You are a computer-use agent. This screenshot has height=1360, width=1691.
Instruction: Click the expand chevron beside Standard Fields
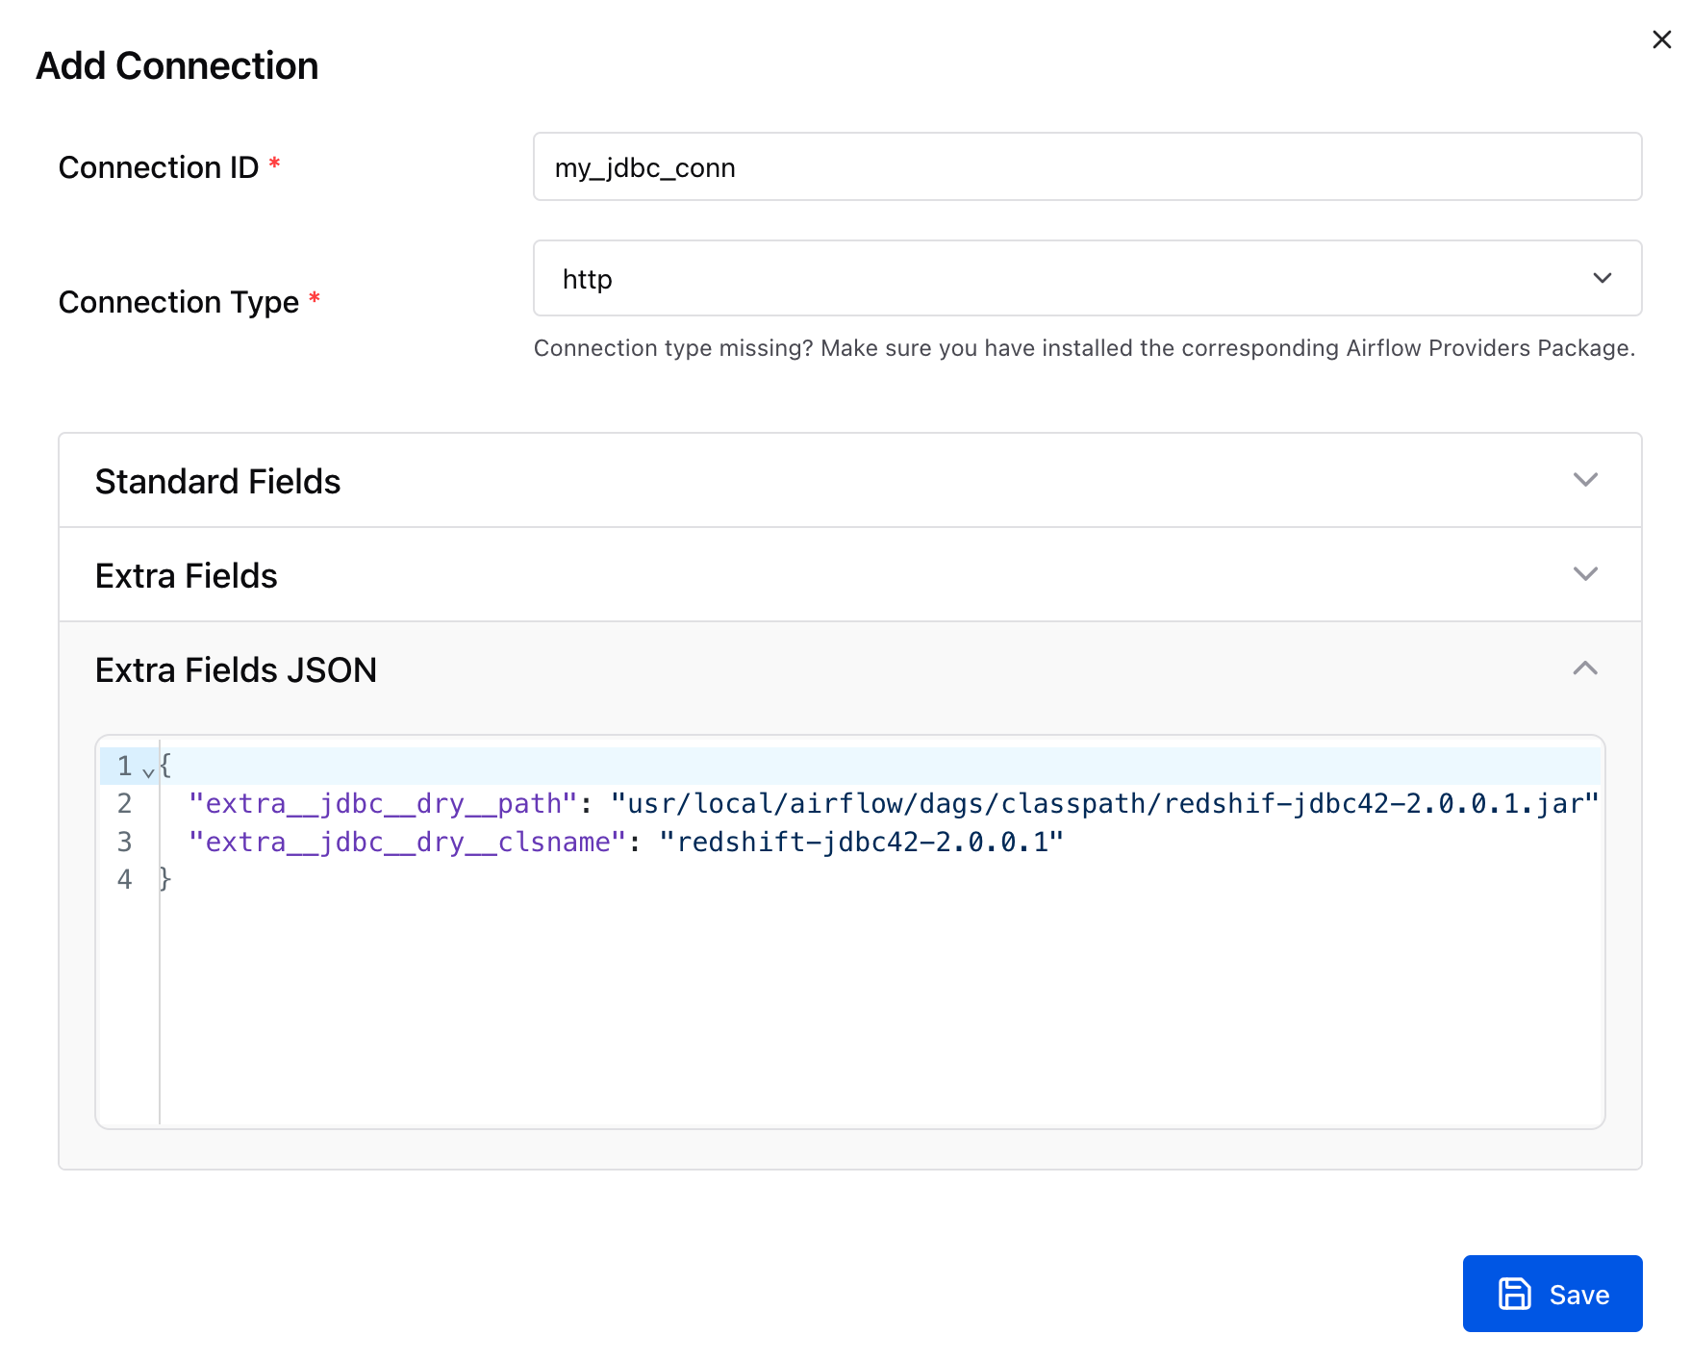point(1585,480)
